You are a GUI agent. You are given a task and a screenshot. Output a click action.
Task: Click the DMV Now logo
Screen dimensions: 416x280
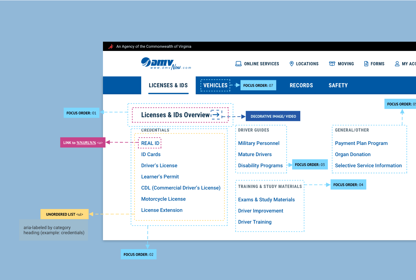click(166, 64)
